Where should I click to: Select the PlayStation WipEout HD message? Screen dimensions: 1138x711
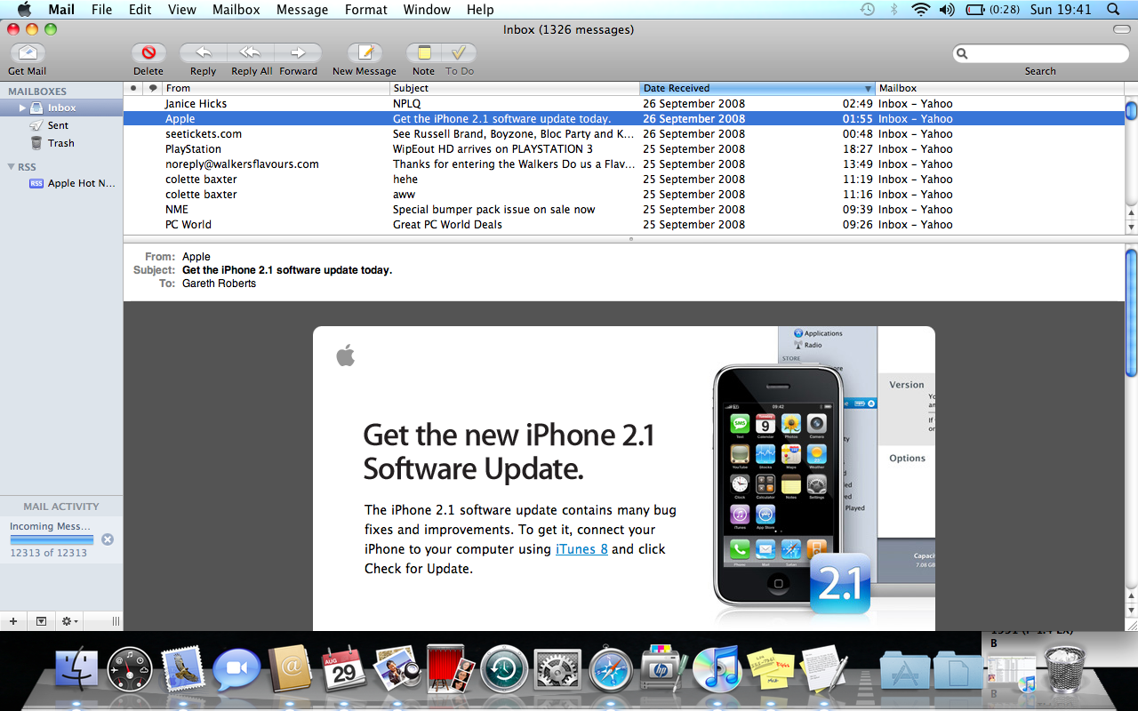(623, 149)
